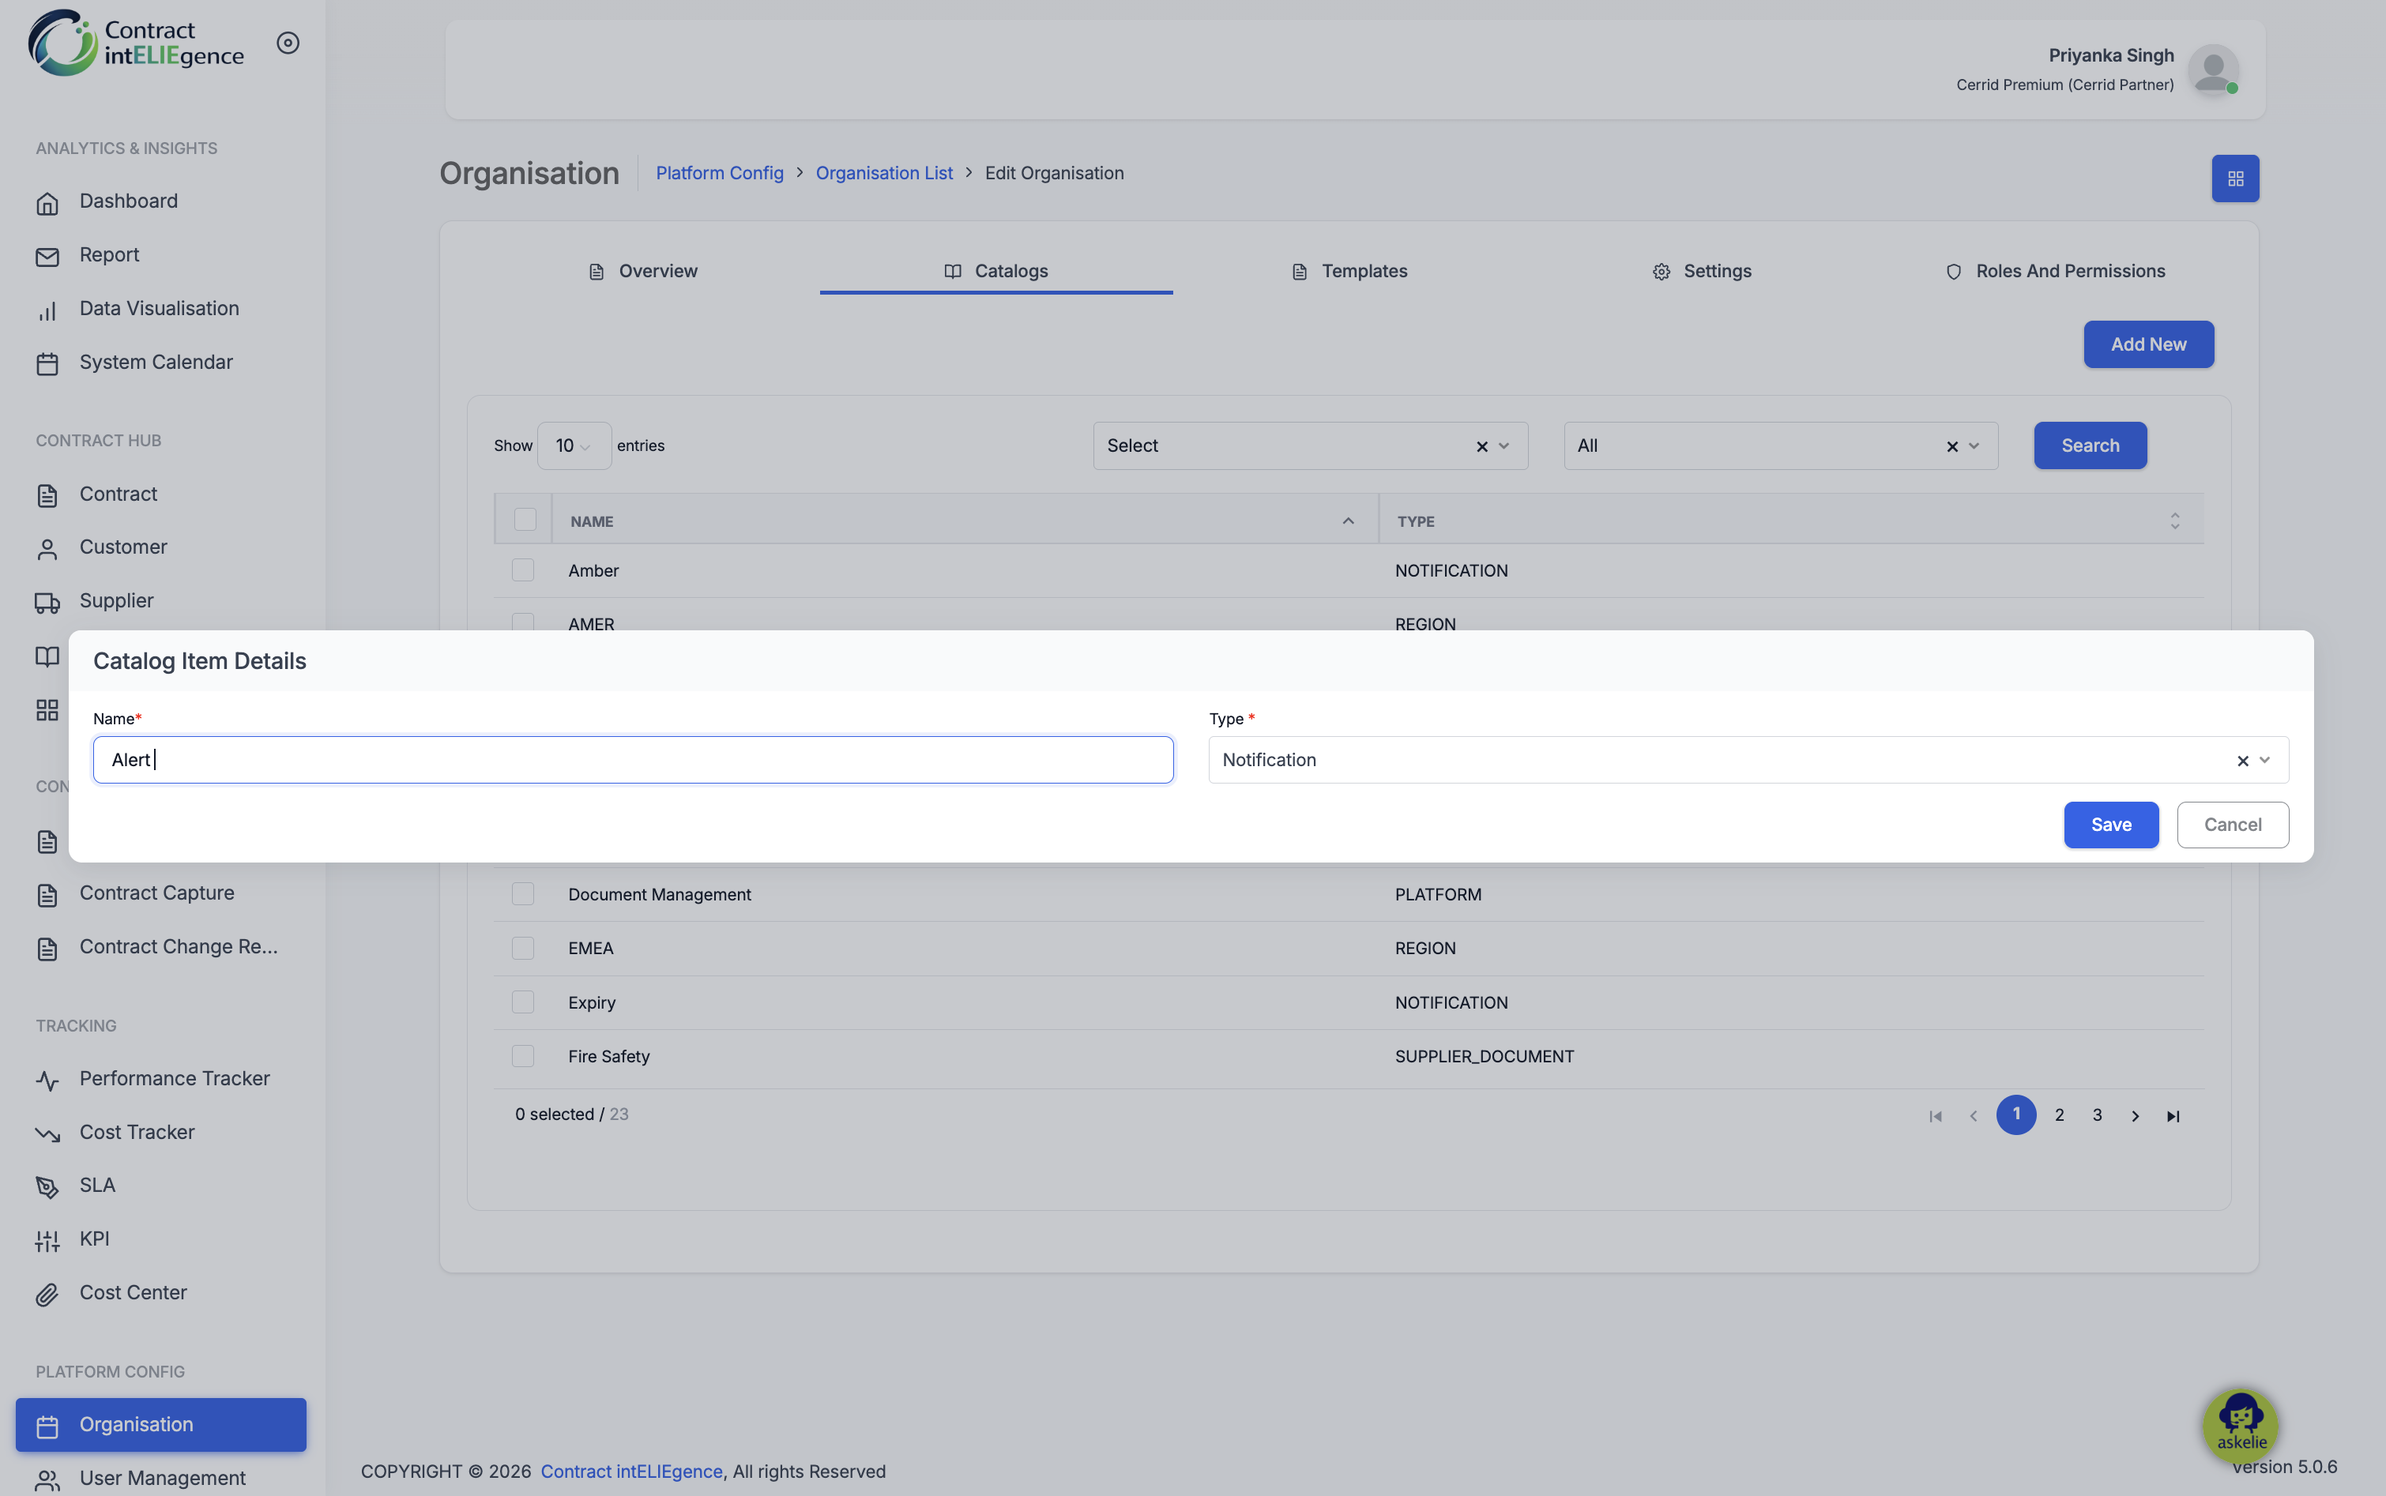Image resolution: width=2386 pixels, height=1496 pixels.
Task: Click the SLA pen icon
Action: coord(47,1187)
